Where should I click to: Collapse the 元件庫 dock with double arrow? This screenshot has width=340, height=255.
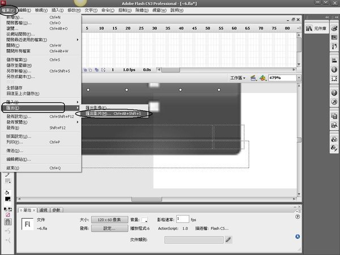327,17
